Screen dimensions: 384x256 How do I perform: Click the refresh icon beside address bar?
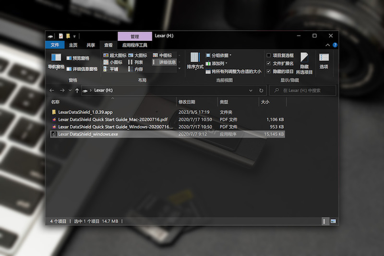coord(261,90)
